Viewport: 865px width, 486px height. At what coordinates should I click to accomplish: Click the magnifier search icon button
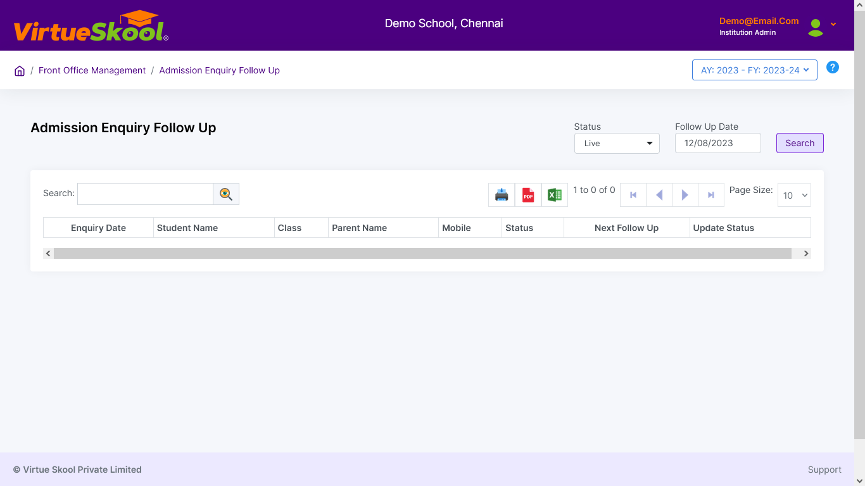[226, 194]
